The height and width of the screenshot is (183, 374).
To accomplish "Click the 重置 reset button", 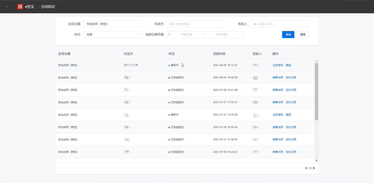I will 303,34.
